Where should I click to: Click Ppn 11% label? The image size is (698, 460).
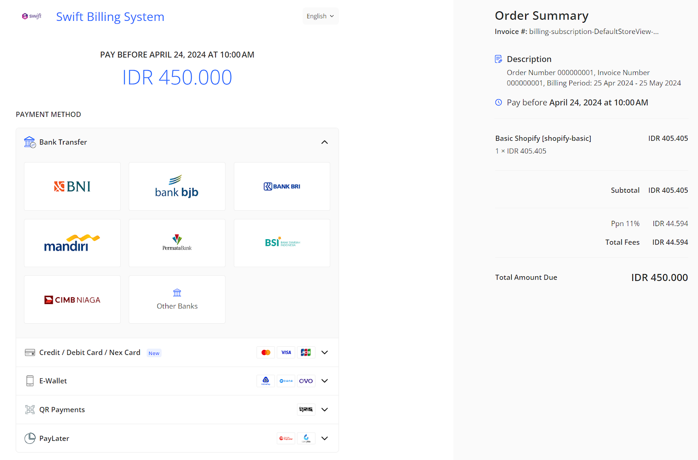click(625, 223)
